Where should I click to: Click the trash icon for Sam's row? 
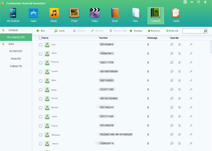coord(179,54)
